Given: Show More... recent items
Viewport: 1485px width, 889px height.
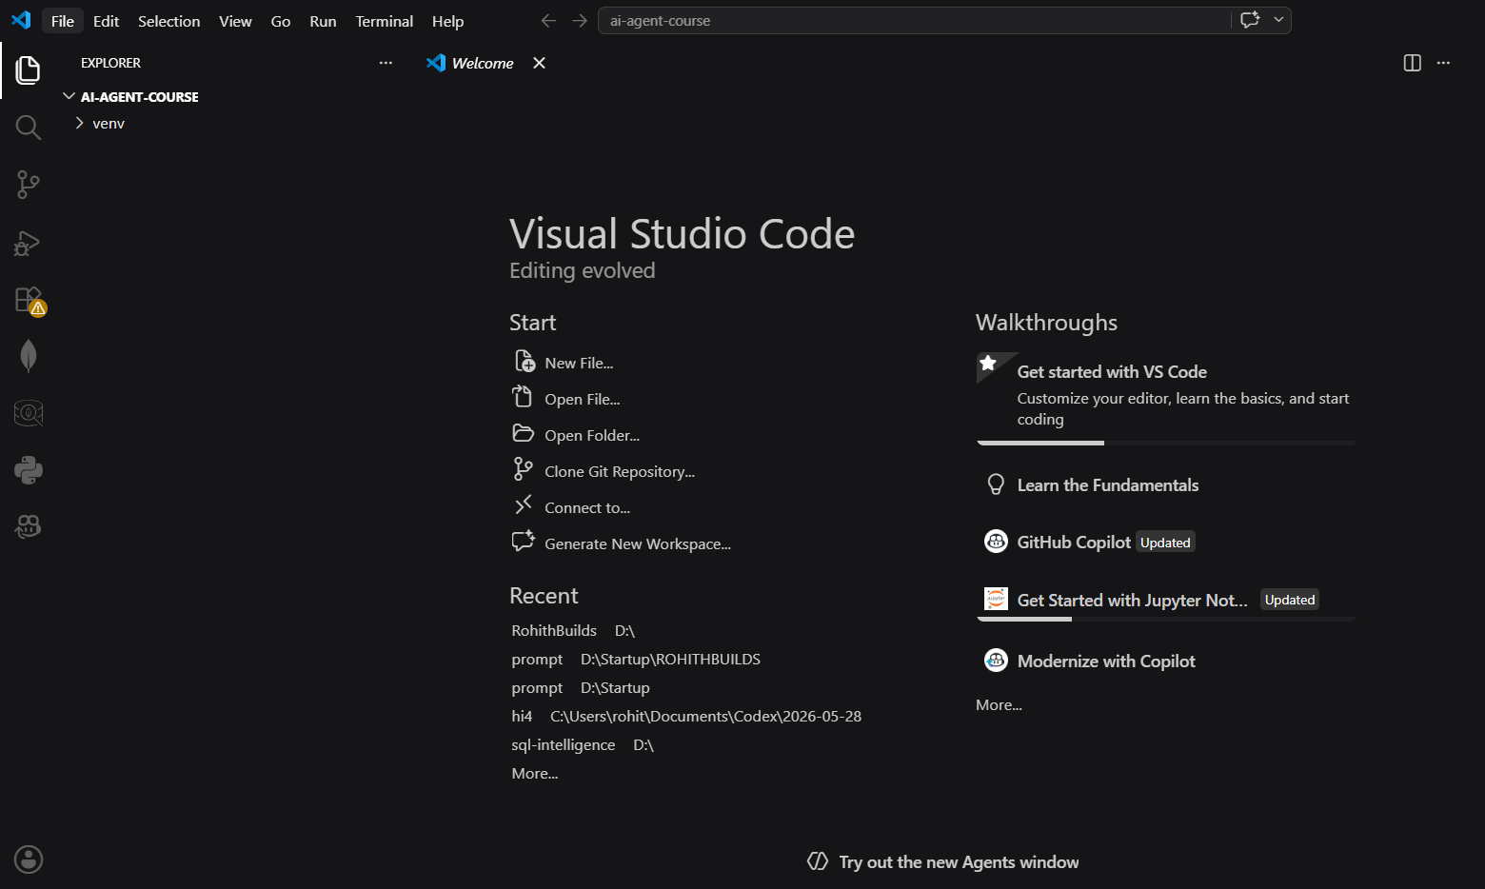Looking at the screenshot, I should coord(535,773).
